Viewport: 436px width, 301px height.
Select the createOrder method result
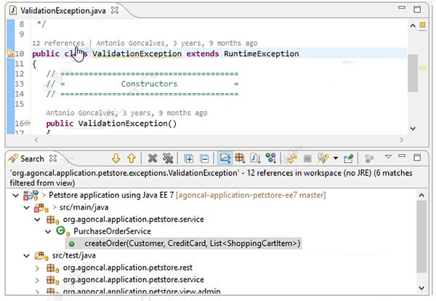pyautogui.click(x=183, y=244)
